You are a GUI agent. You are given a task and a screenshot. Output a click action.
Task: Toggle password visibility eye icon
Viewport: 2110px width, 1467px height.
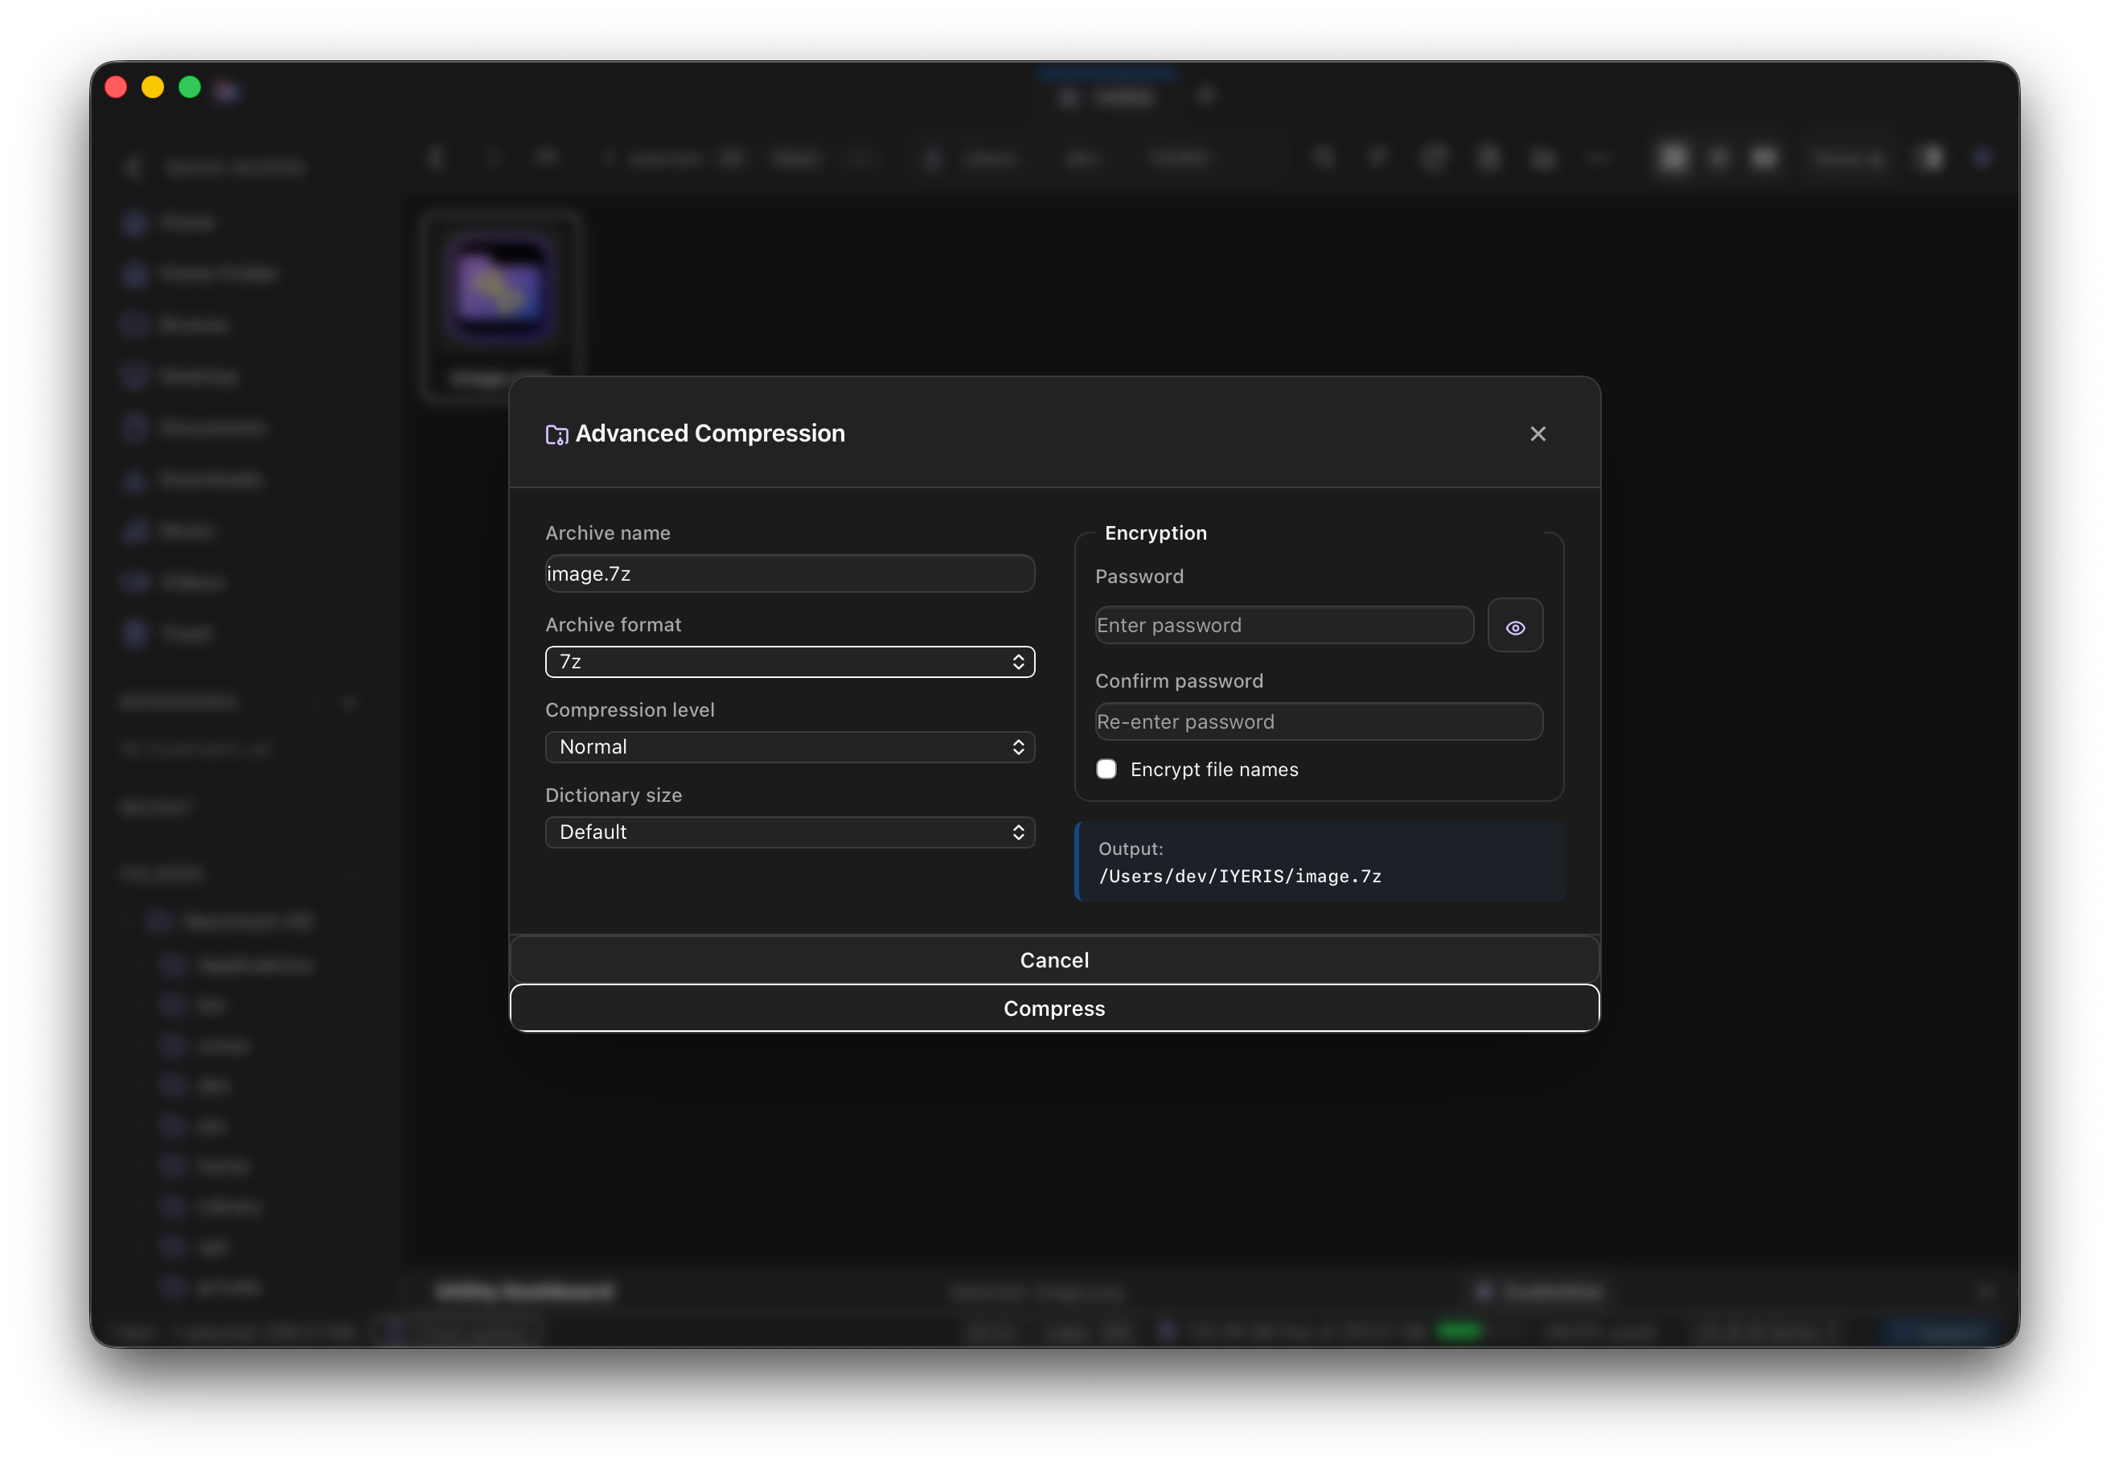(1514, 627)
